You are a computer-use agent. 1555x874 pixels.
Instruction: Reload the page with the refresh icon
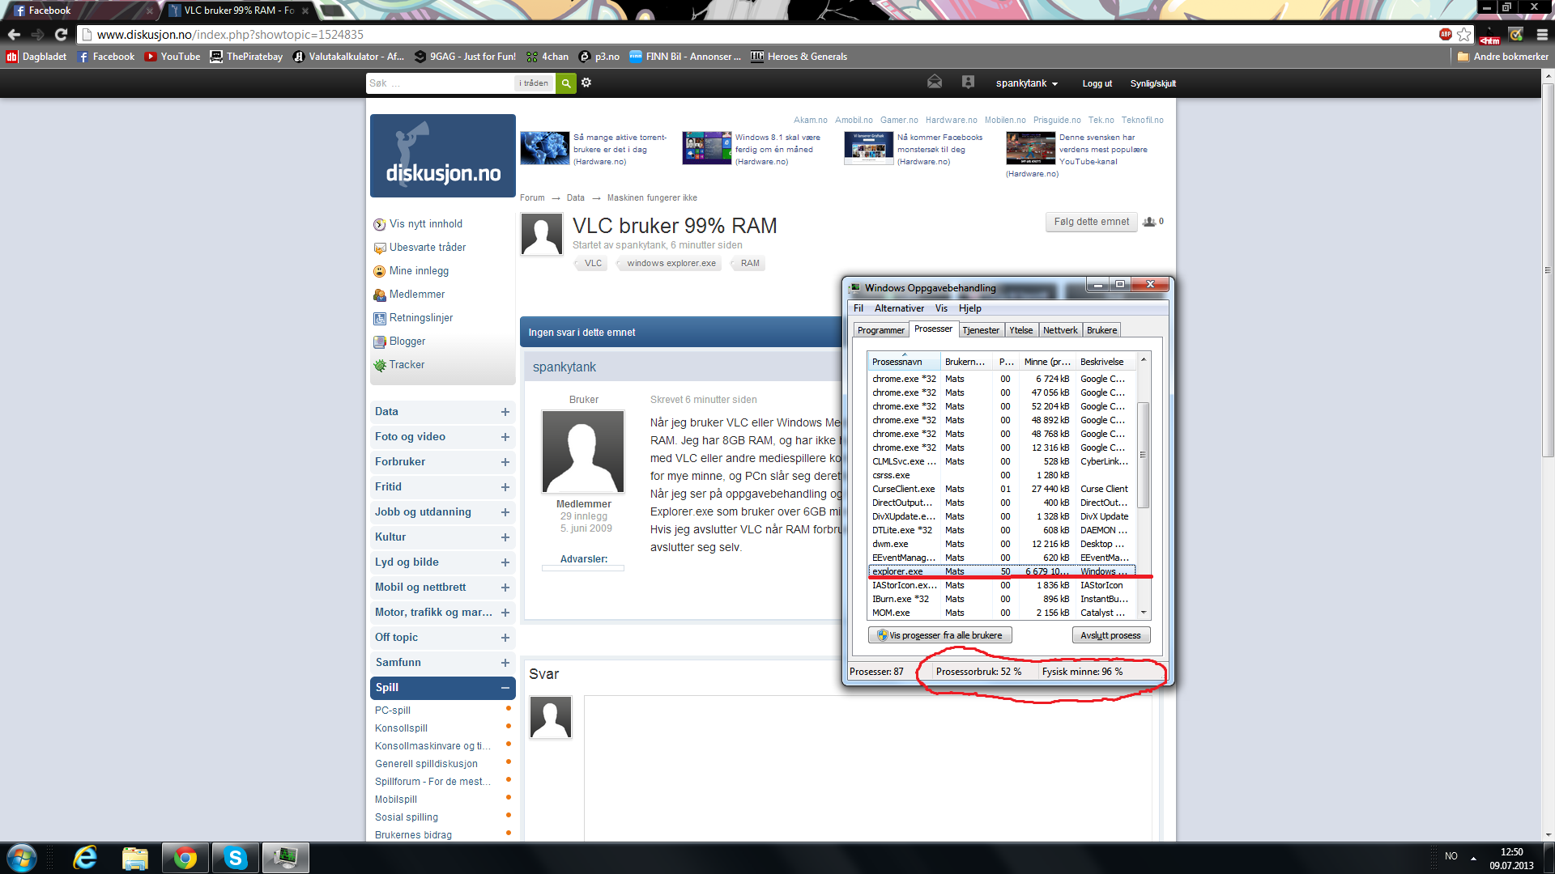(x=61, y=35)
